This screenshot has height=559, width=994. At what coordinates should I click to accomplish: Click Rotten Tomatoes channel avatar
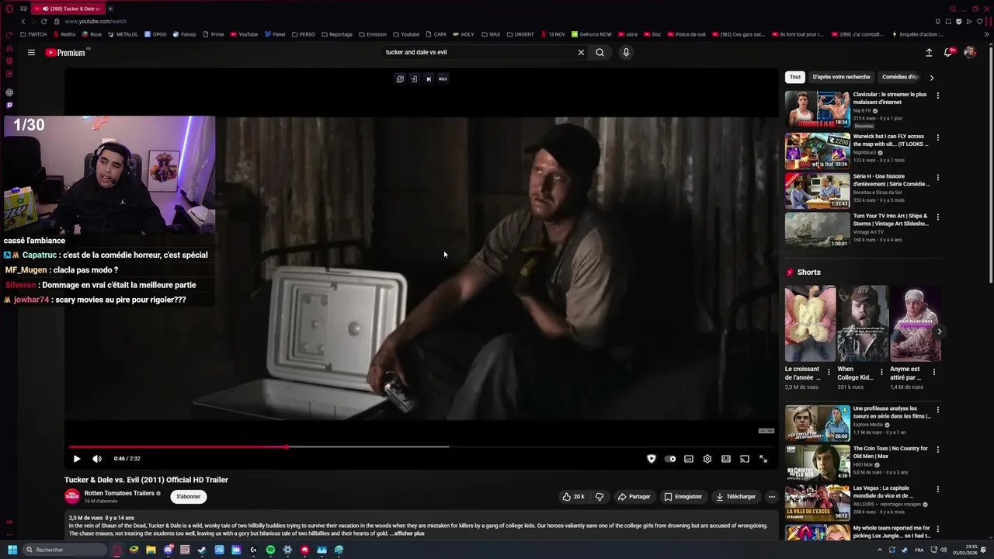[72, 497]
